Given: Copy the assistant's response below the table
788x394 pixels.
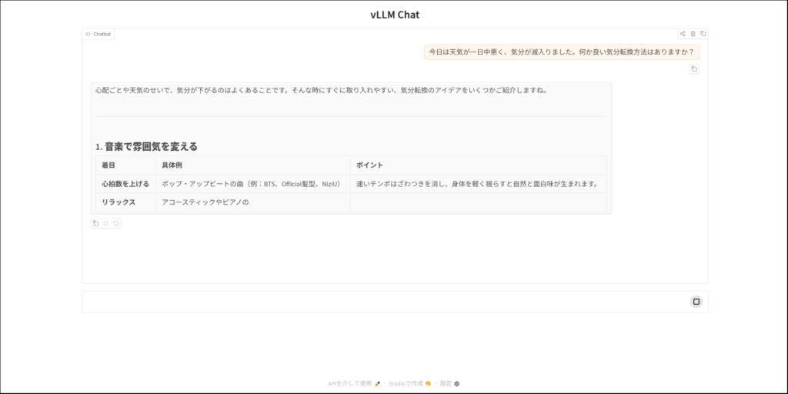Looking at the screenshot, I should (x=95, y=224).
